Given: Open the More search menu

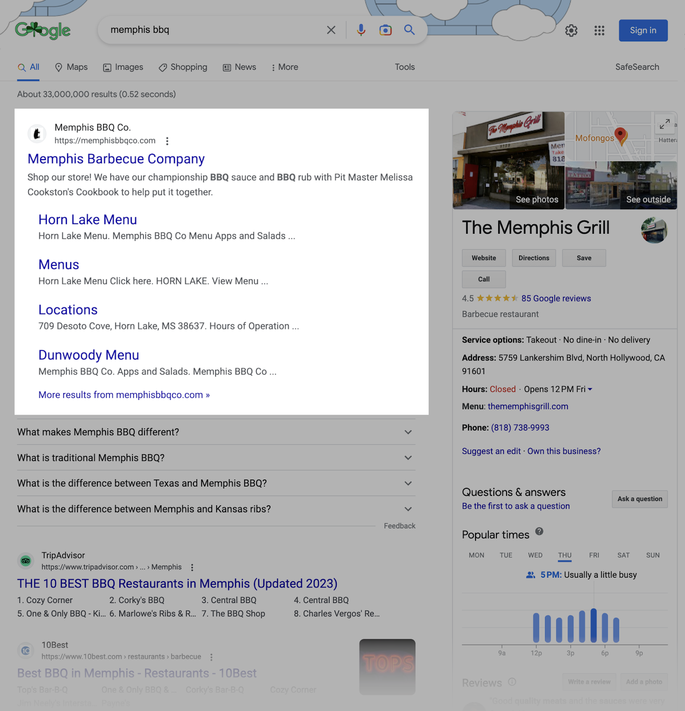Looking at the screenshot, I should (x=285, y=67).
